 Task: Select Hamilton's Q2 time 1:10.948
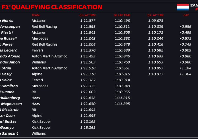pos(122,86)
